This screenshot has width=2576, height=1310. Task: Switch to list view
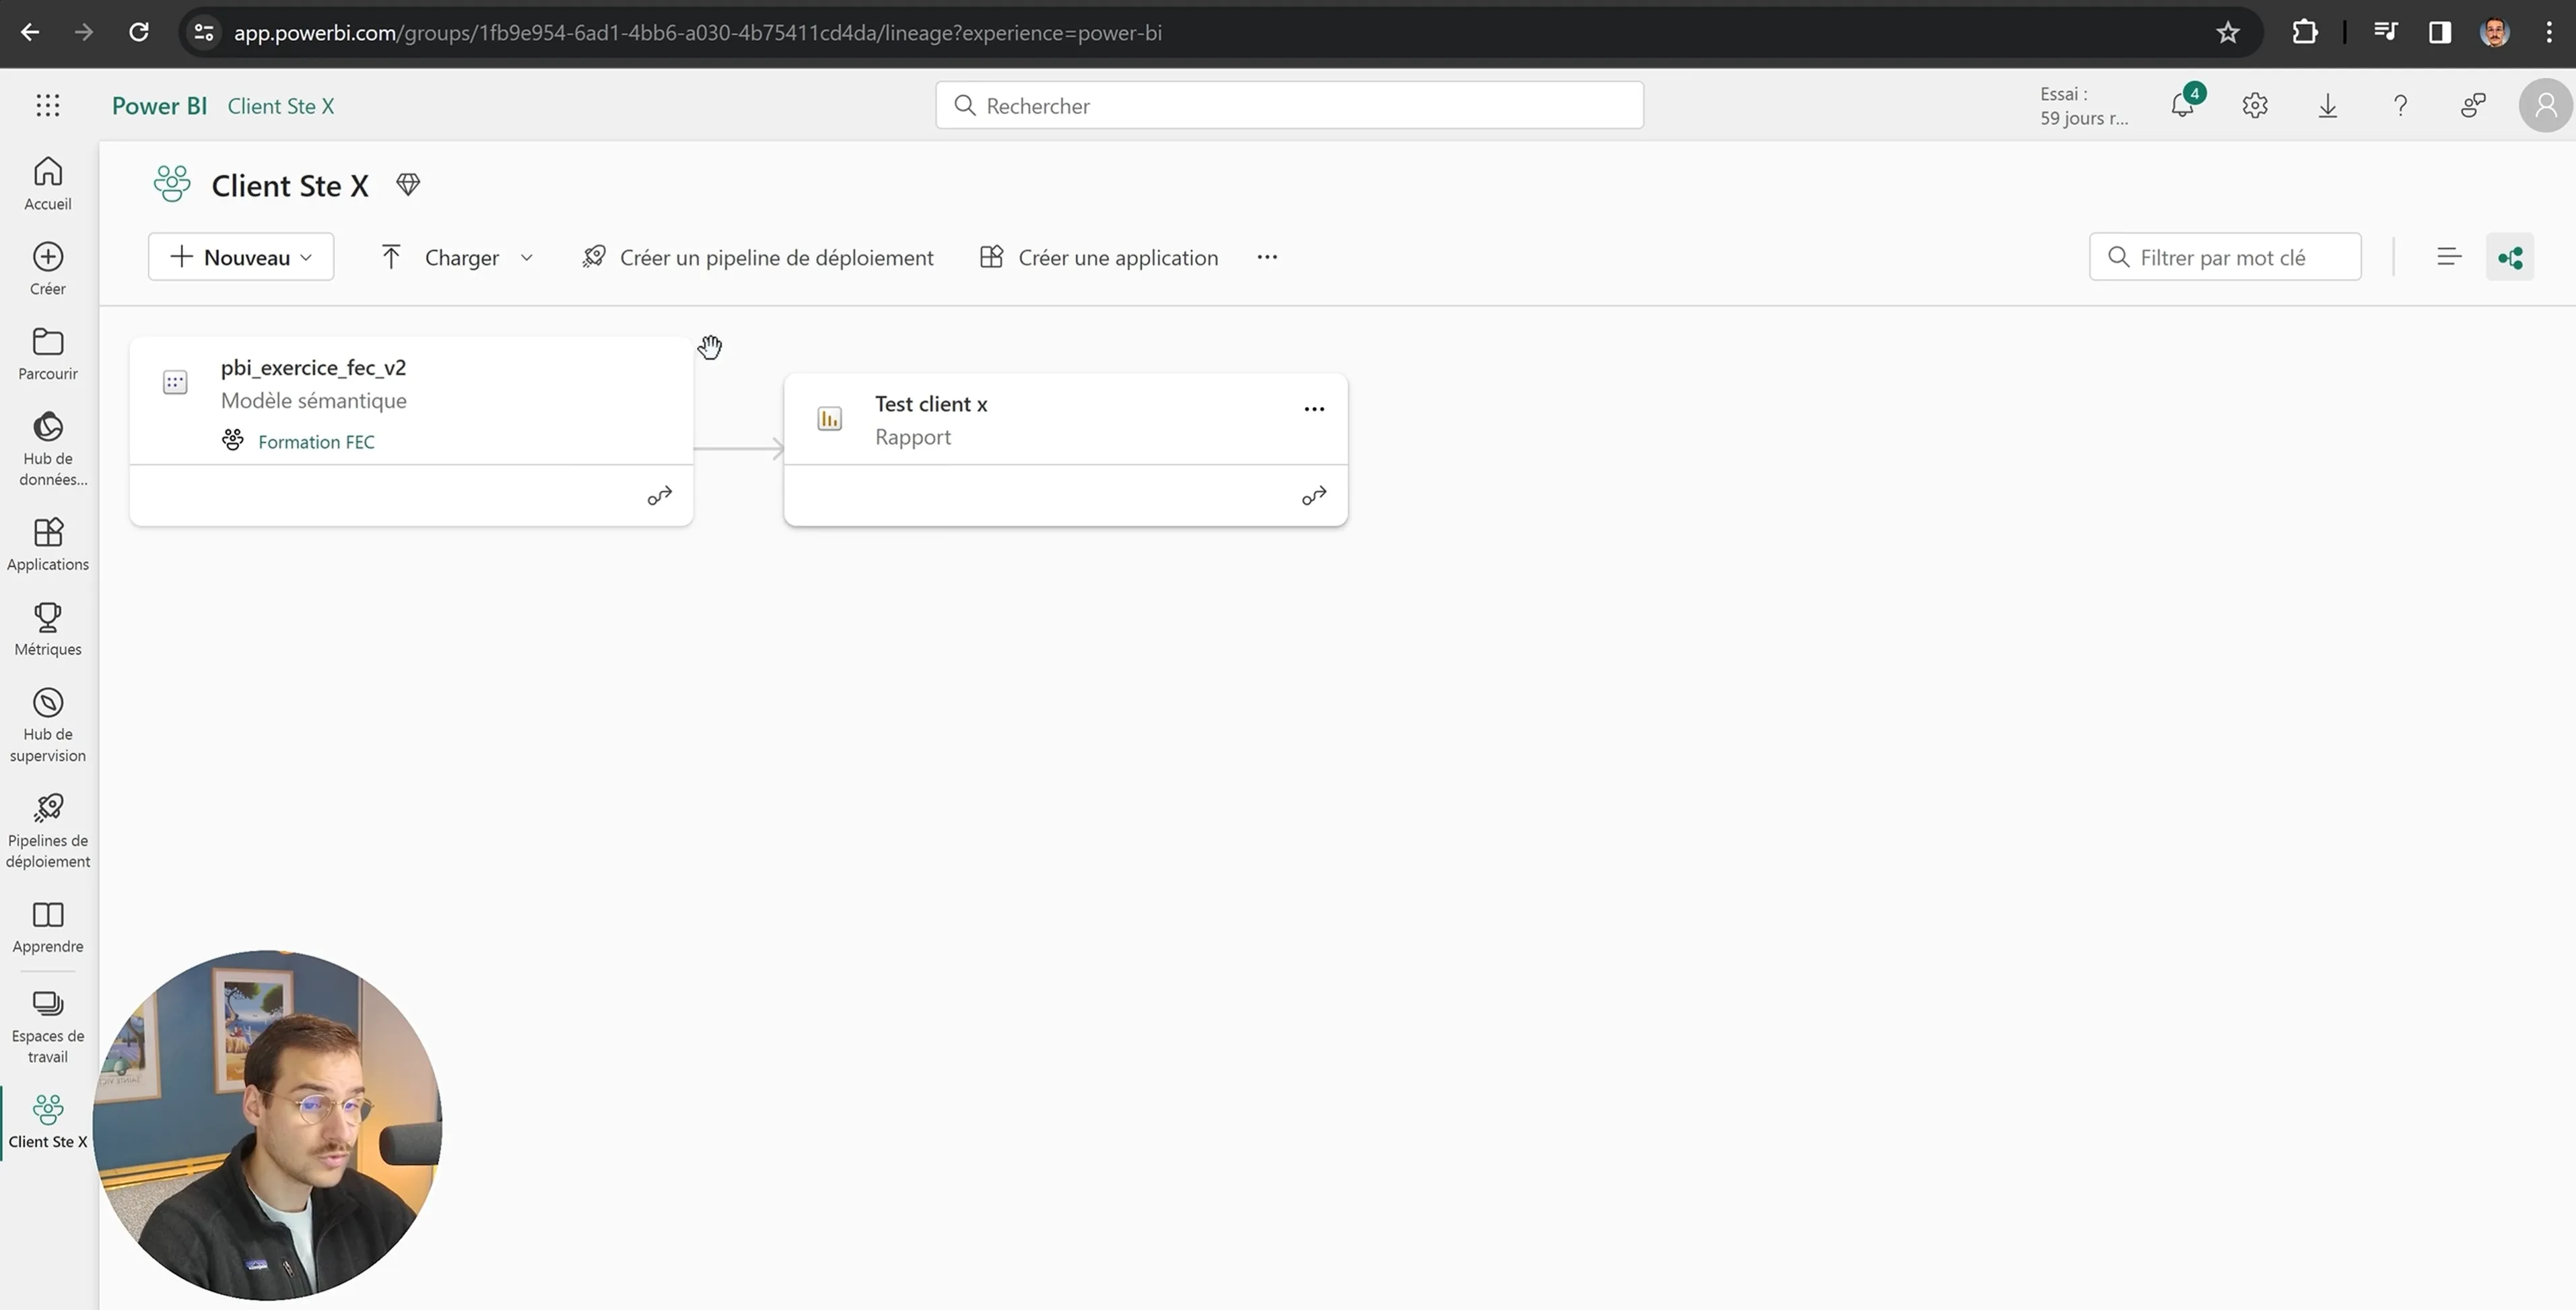(x=2448, y=257)
